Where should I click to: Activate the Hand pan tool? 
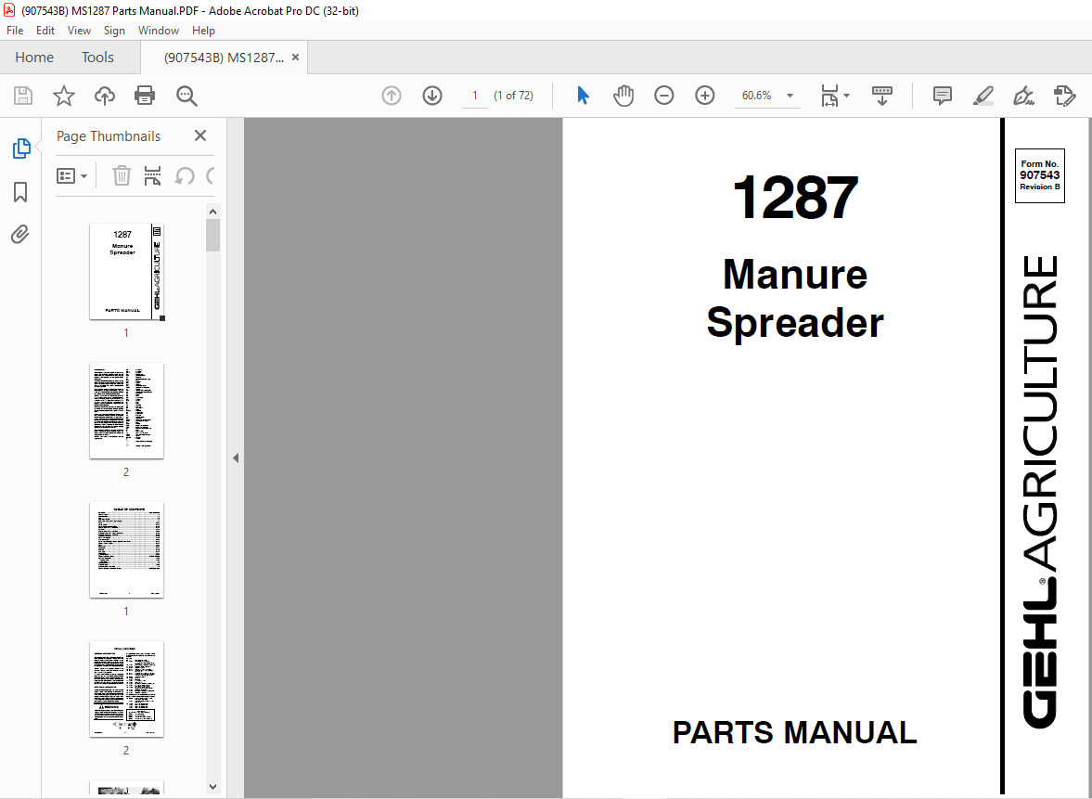pos(623,96)
